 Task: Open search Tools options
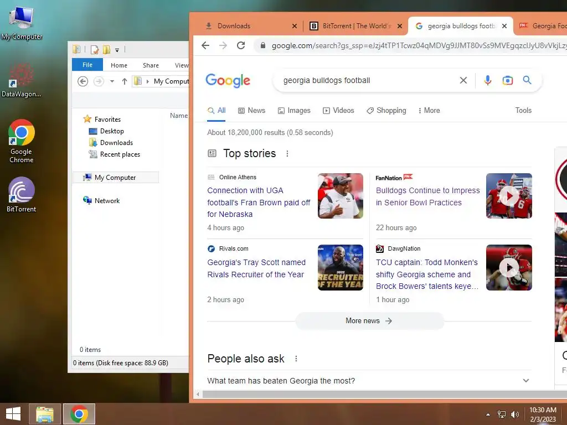click(x=523, y=111)
